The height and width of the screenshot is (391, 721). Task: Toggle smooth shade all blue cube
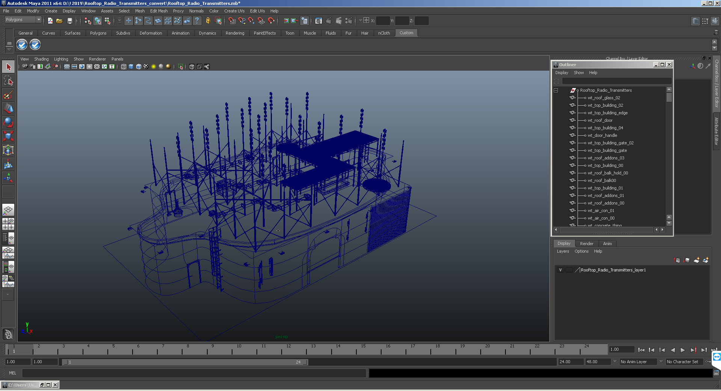[131, 67]
